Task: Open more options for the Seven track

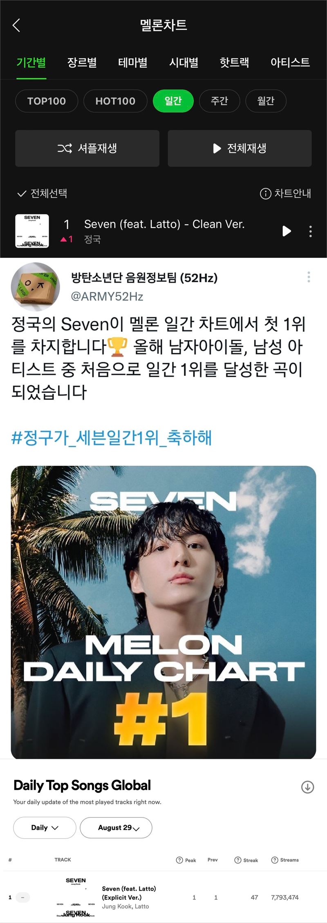Action: click(311, 231)
